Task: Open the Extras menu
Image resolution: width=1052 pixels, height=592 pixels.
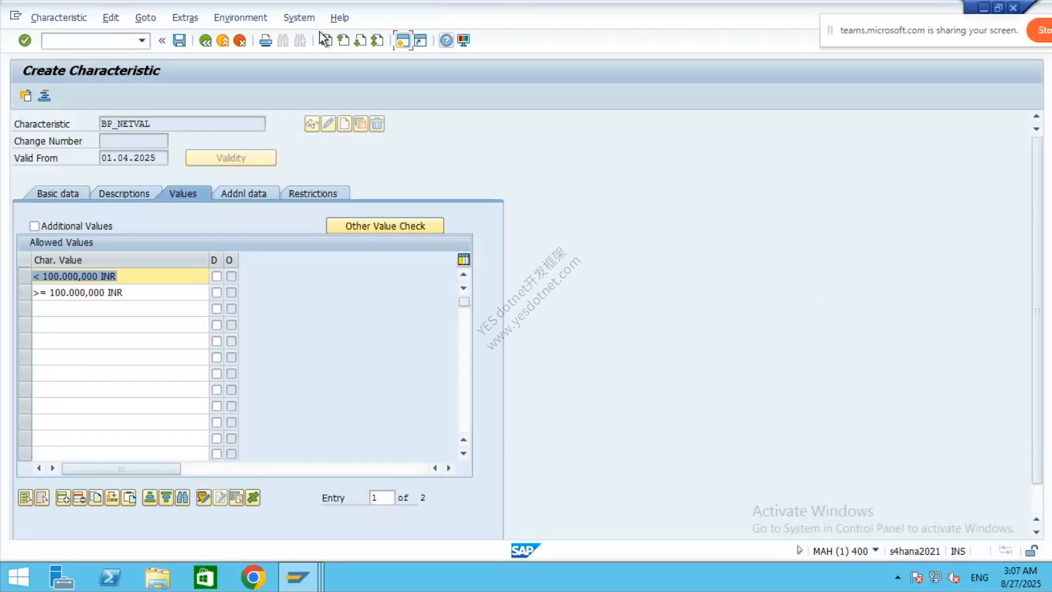Action: pos(185,18)
